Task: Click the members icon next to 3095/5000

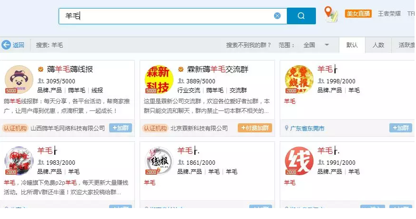Action: pyautogui.click(x=41, y=80)
